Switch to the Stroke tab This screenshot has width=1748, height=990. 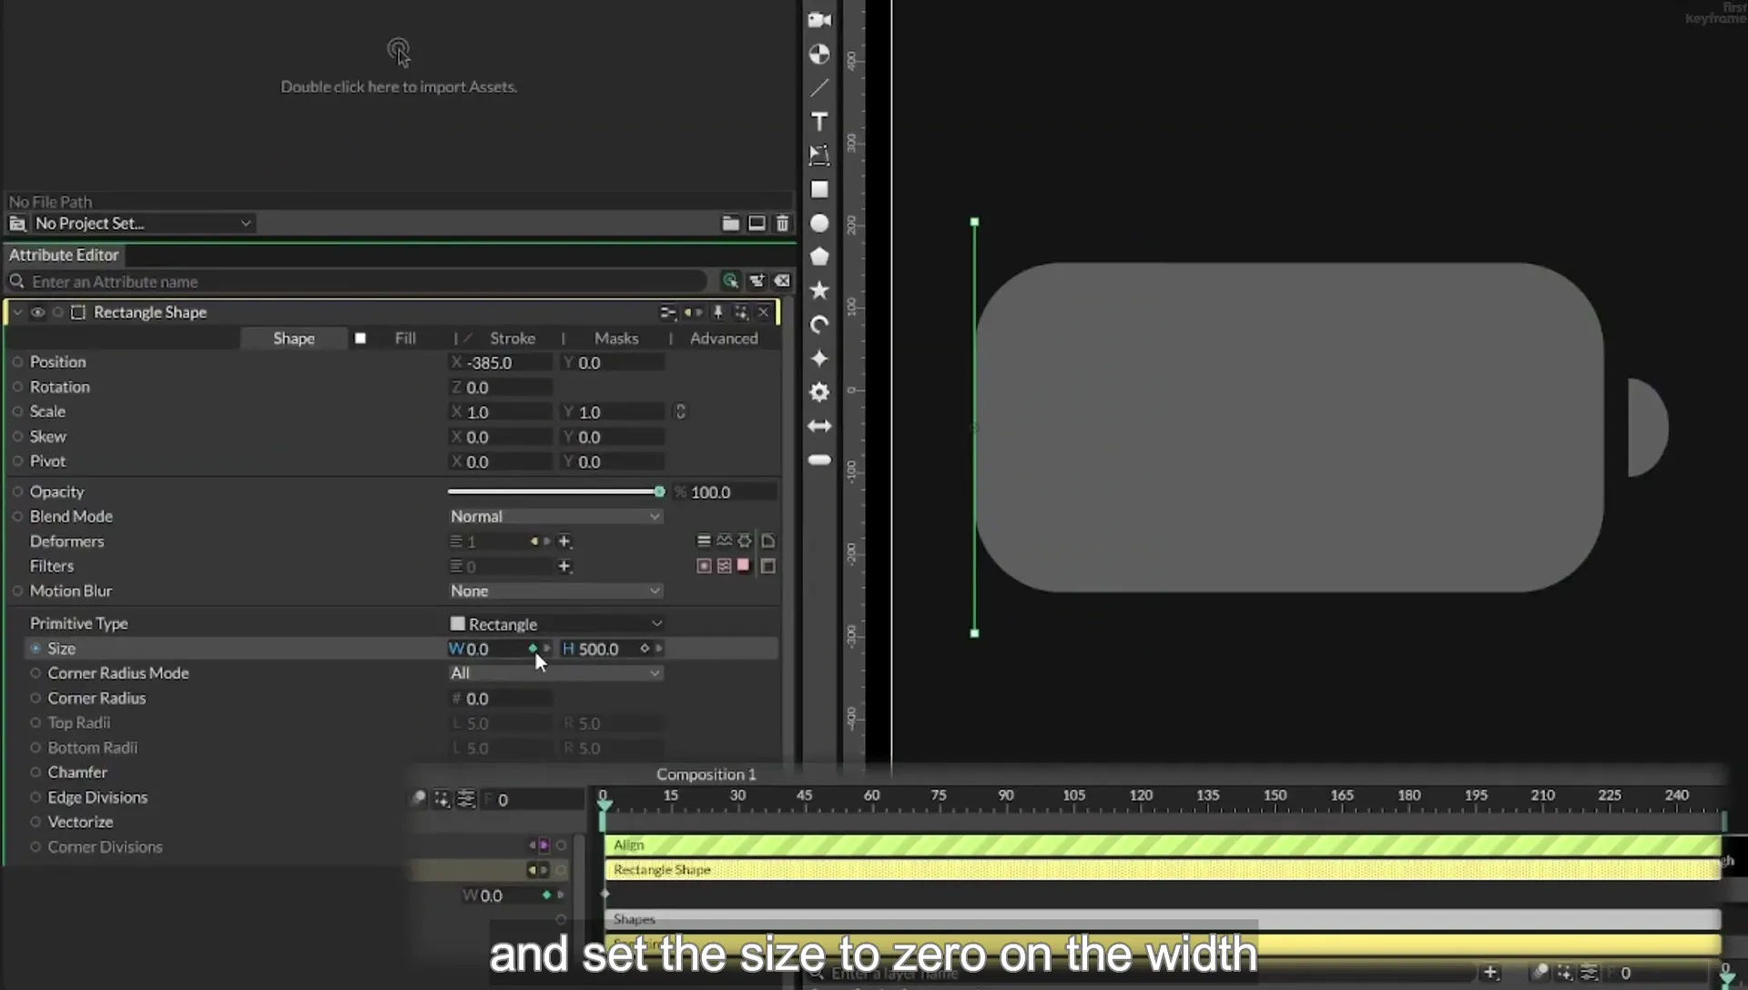click(x=513, y=338)
